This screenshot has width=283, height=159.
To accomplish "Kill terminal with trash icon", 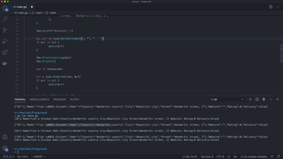I will tap(264, 99).
